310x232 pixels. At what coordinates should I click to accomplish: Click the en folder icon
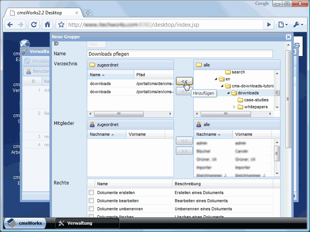pyautogui.click(x=222, y=79)
